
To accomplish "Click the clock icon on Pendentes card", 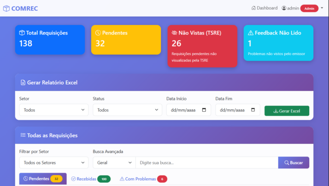I will [98, 33].
